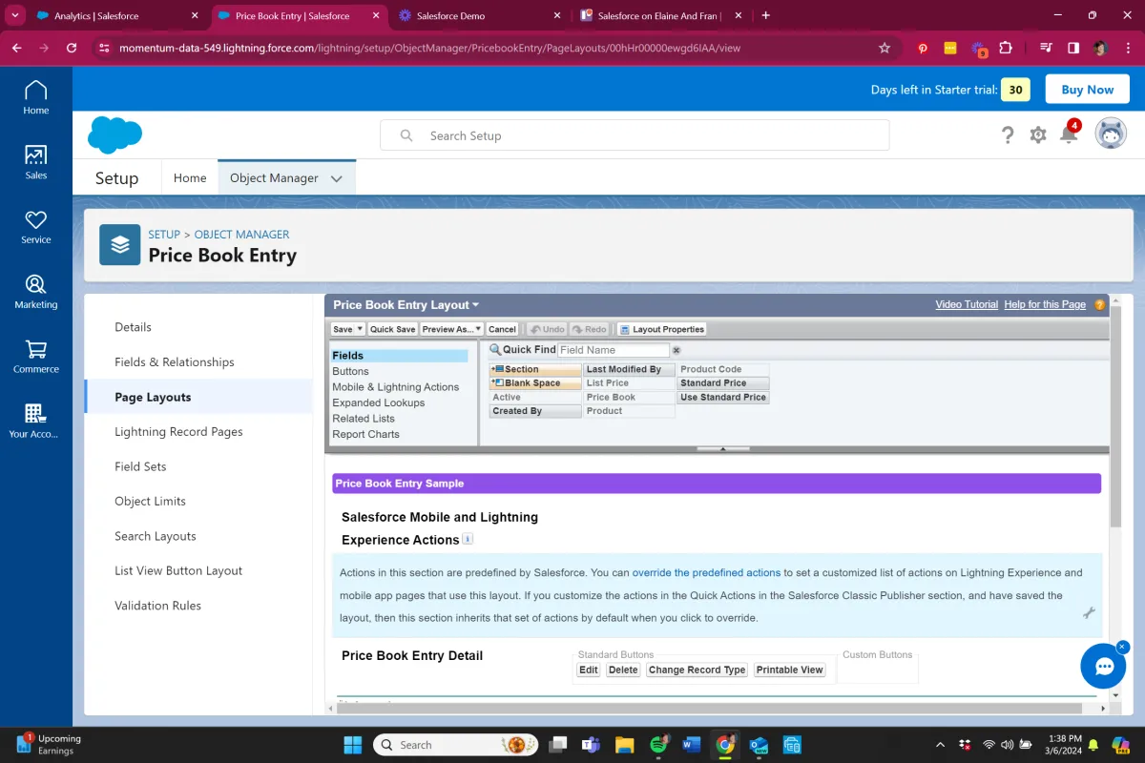
Task: Select Page Layouts in the left menu
Action: click(x=198, y=397)
